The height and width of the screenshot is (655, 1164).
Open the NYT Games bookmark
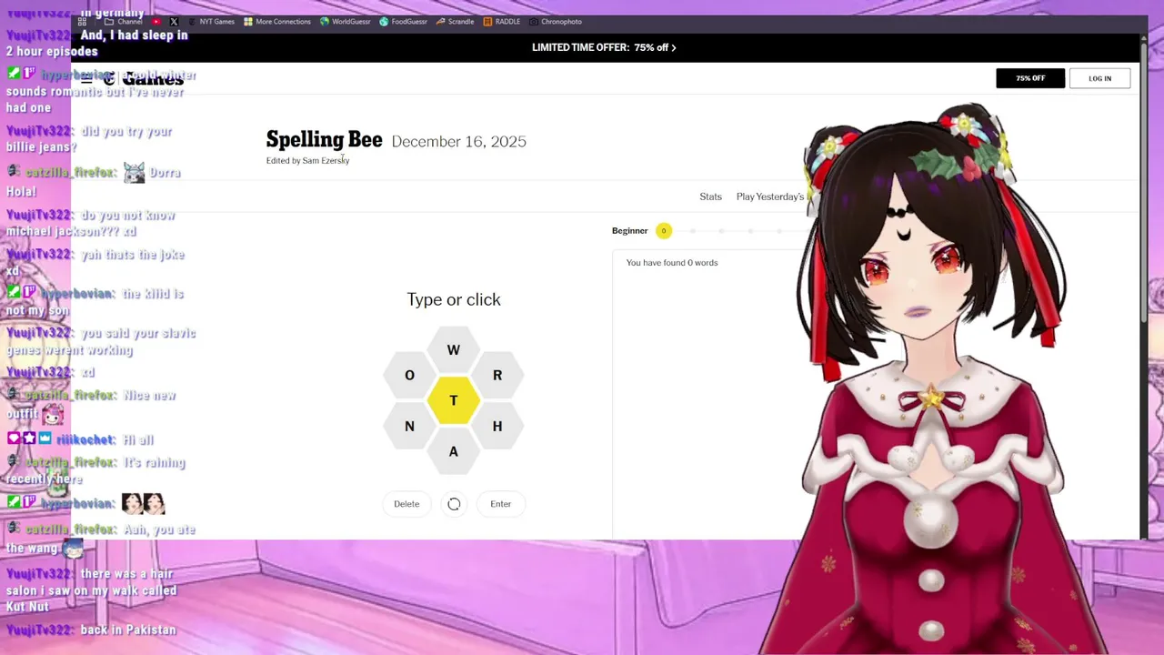pyautogui.click(x=210, y=21)
